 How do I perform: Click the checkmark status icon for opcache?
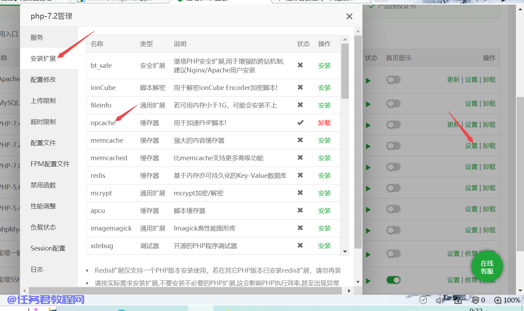tap(300, 123)
